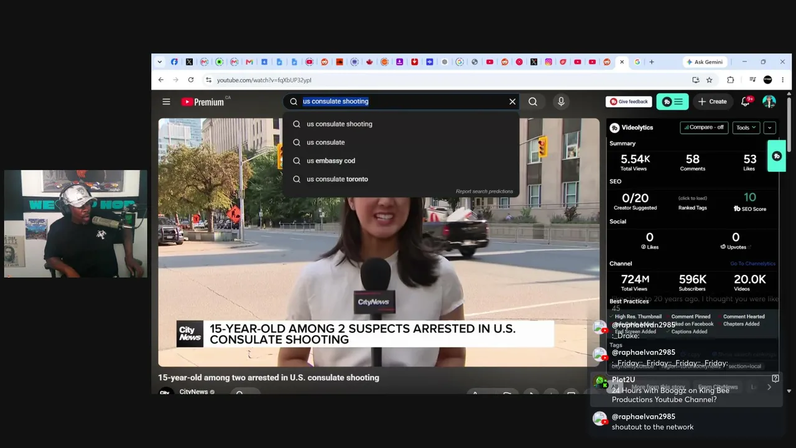
Task: Choose suggestion 'us consulate shooting'
Action: point(401,124)
